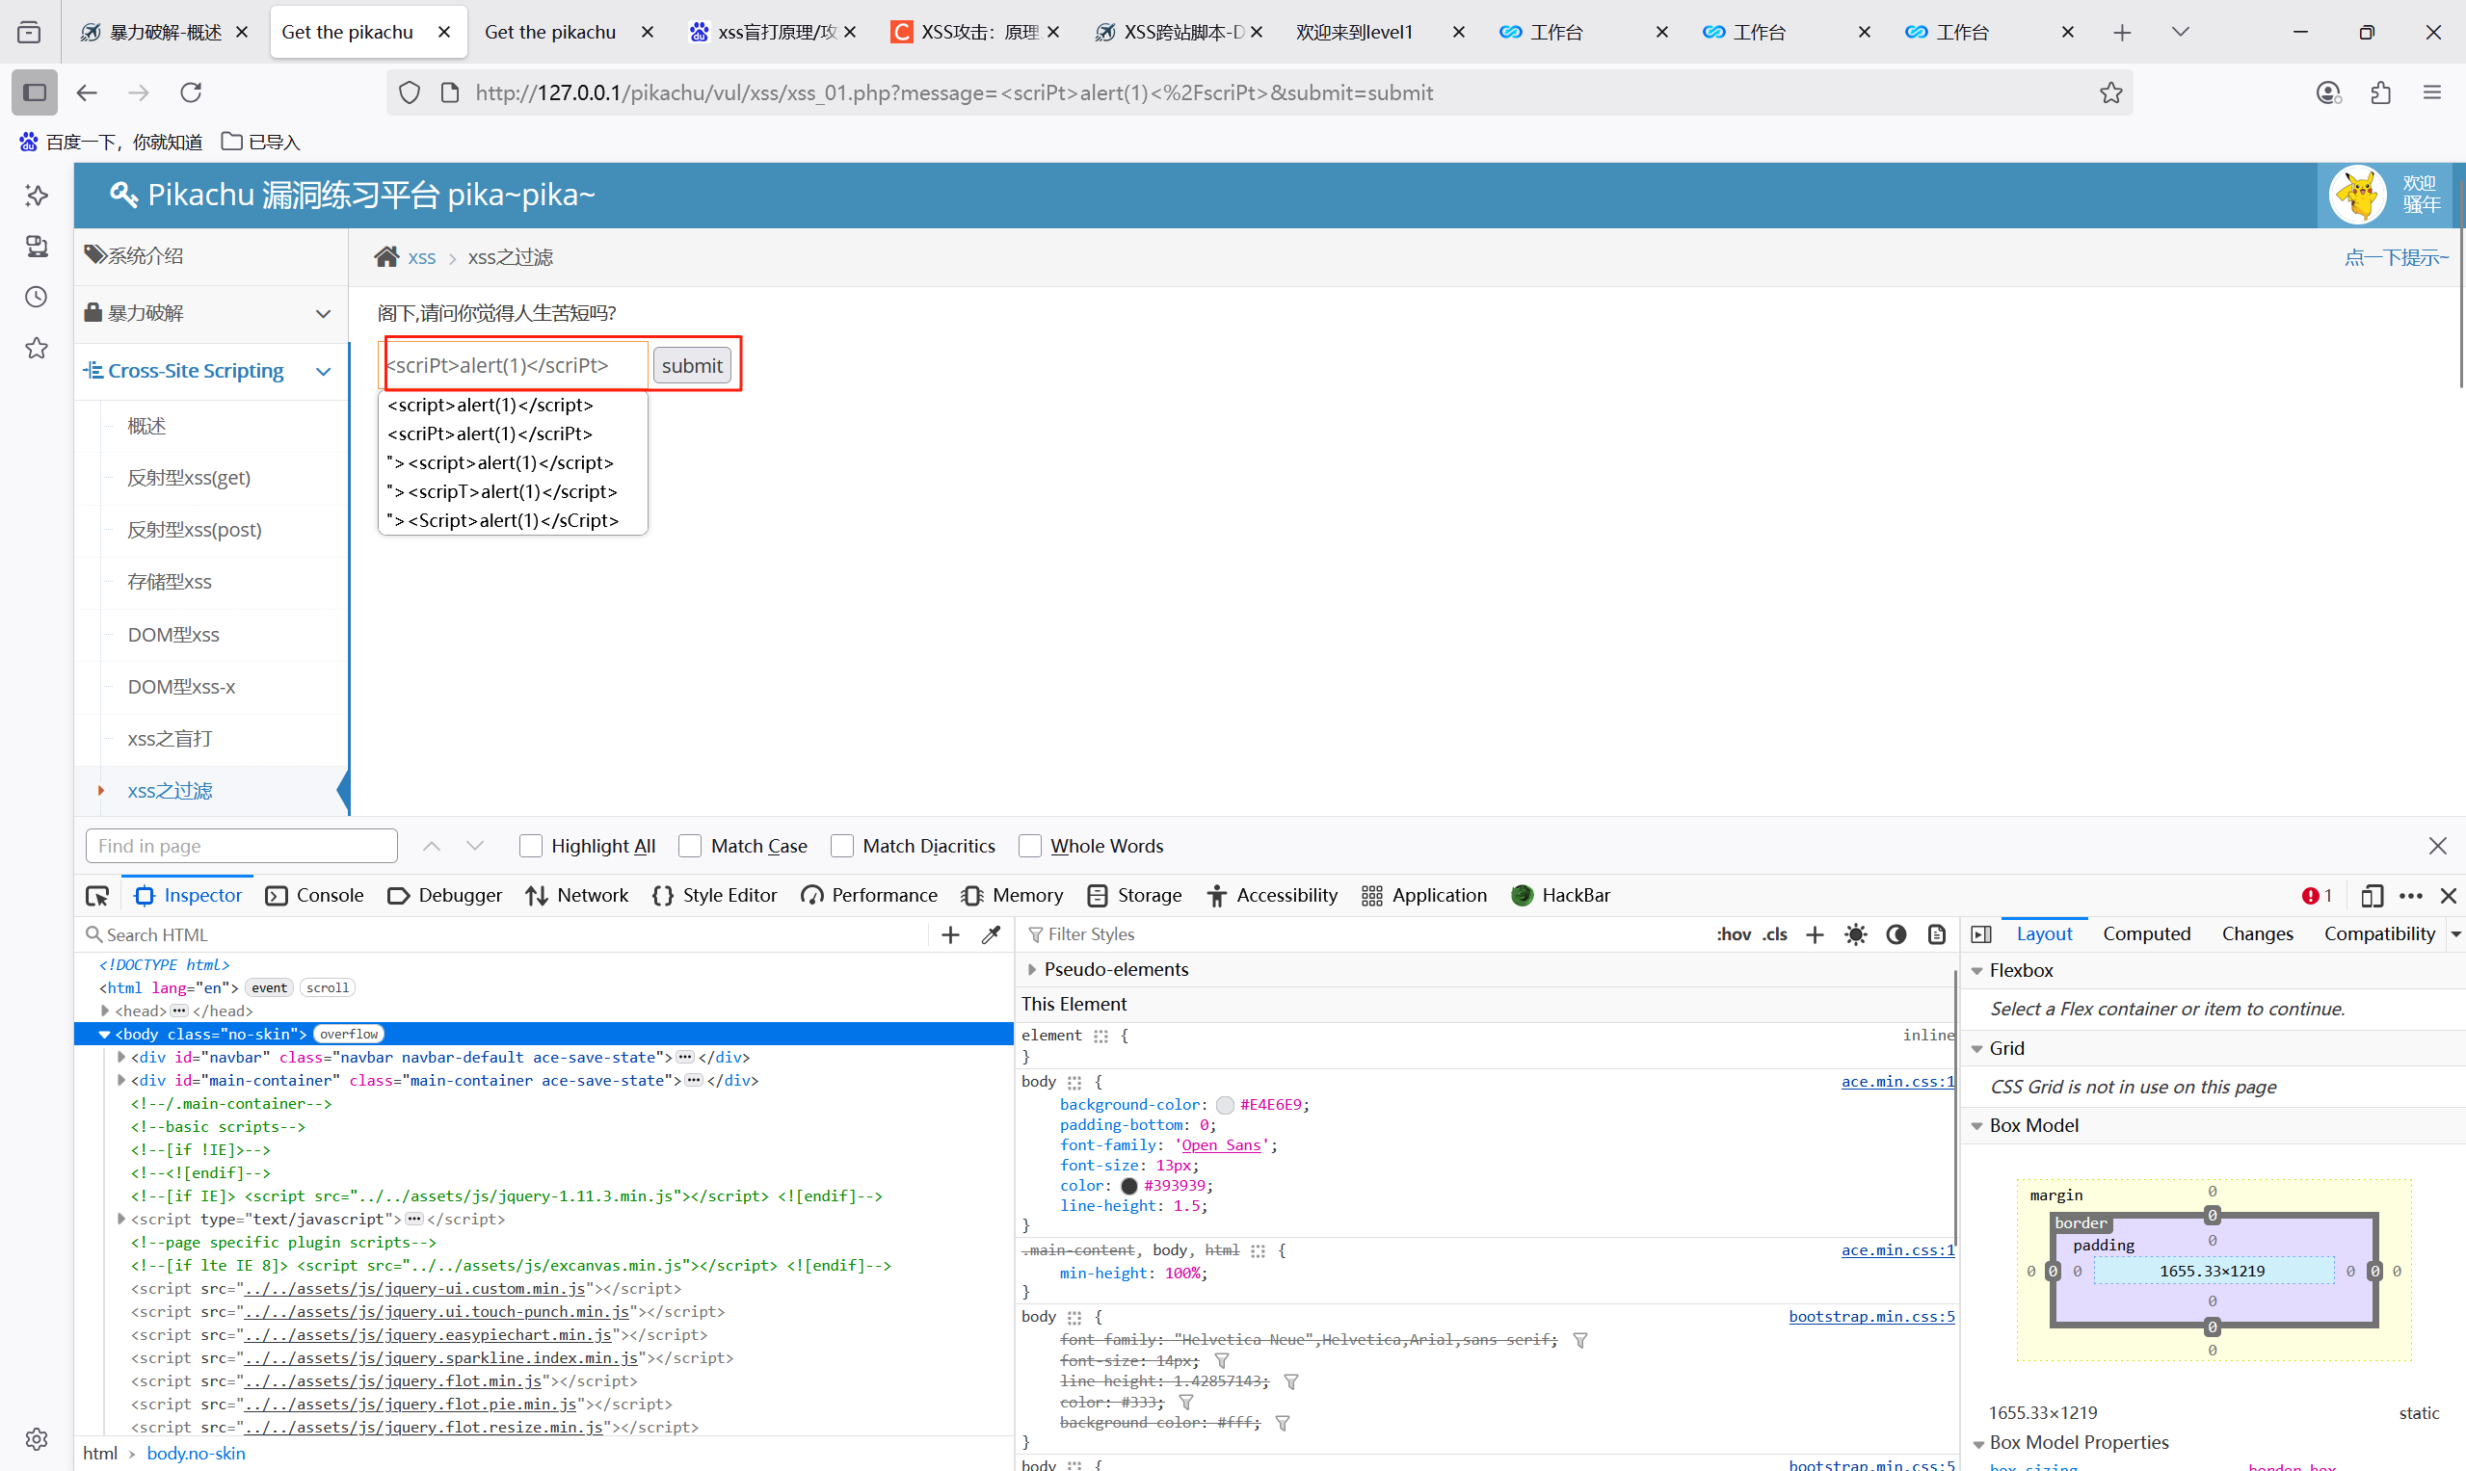This screenshot has width=2466, height=1471.
Task: Toggle responsive design mode icon
Action: tap(2372, 896)
